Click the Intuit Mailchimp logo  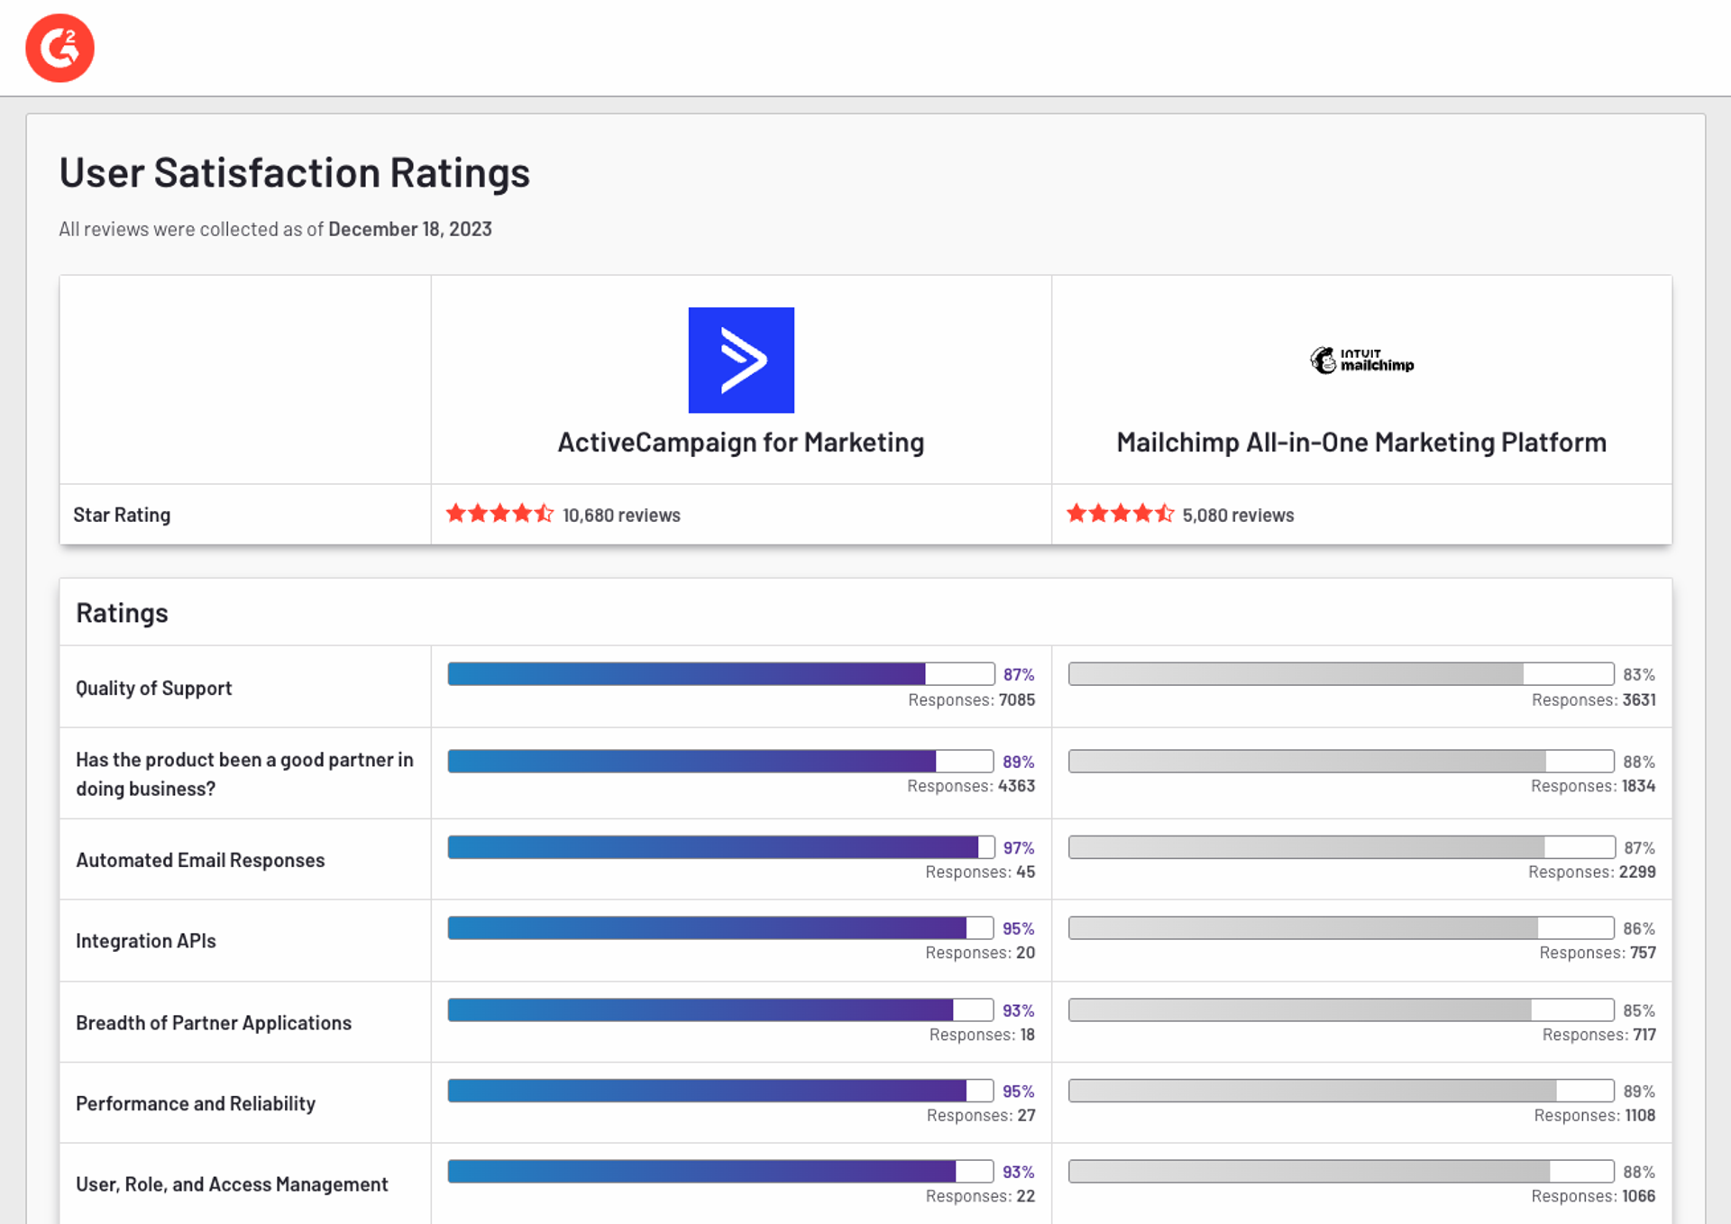coord(1361,360)
